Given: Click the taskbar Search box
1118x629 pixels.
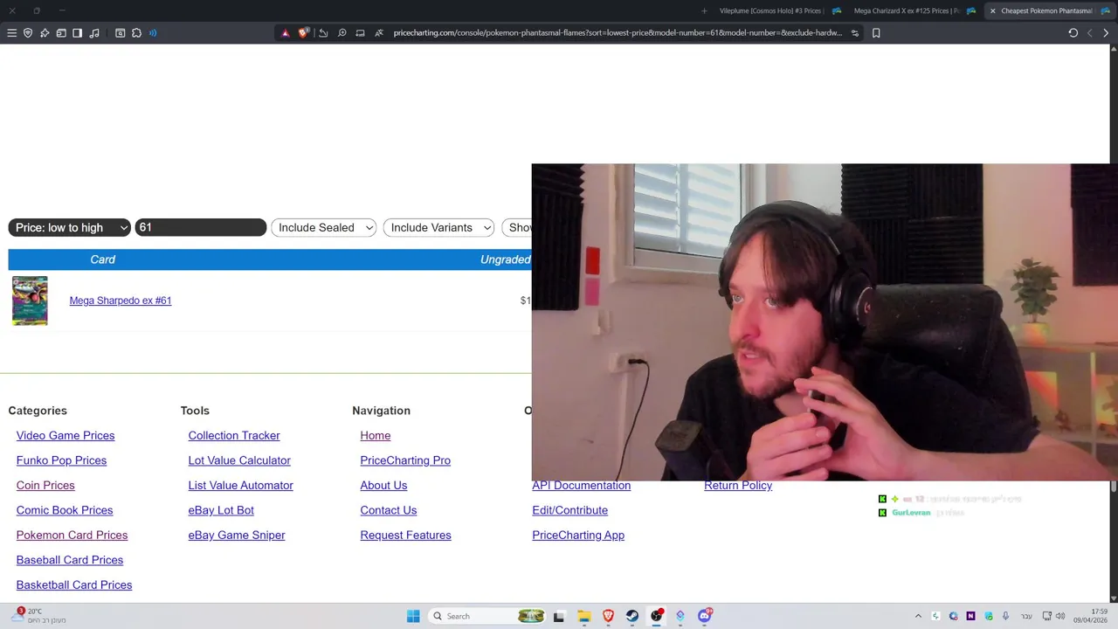Looking at the screenshot, I should pyautogui.click(x=486, y=616).
